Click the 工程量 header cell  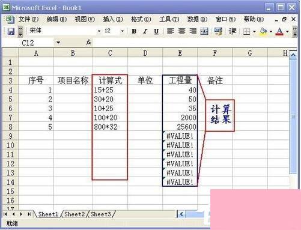point(180,80)
